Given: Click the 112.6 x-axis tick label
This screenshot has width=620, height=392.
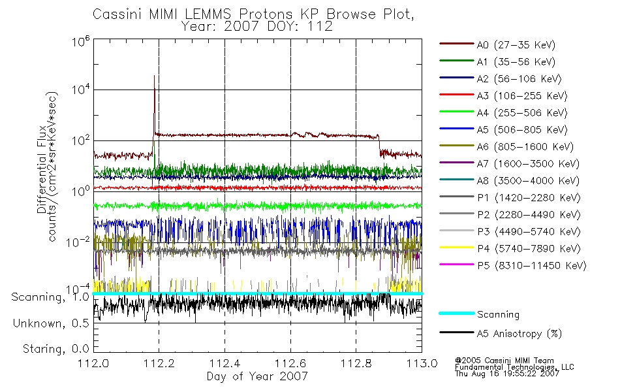Looking at the screenshot, I should click(290, 363).
